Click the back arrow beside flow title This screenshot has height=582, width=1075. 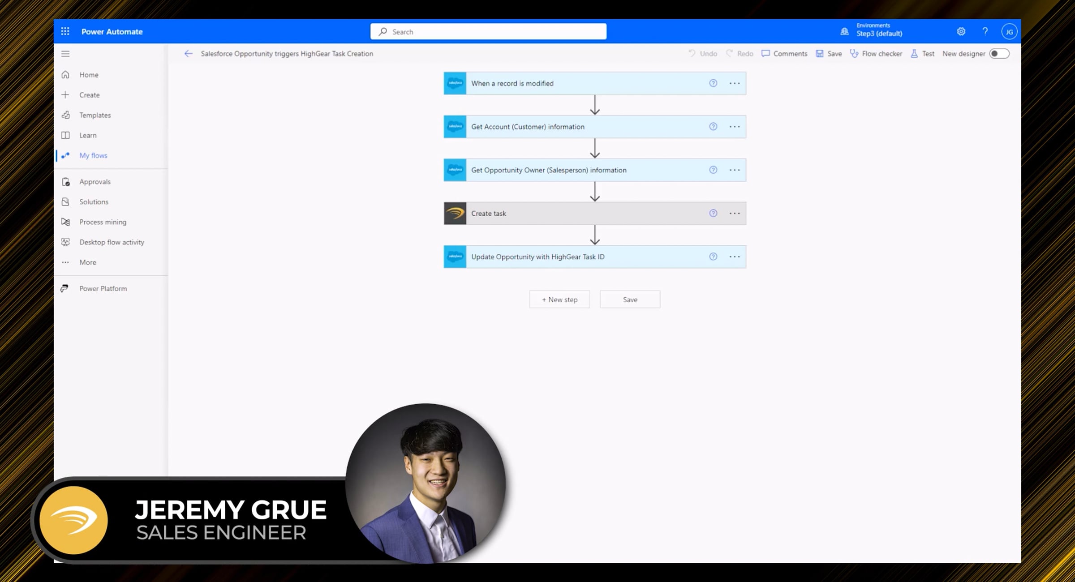188,54
